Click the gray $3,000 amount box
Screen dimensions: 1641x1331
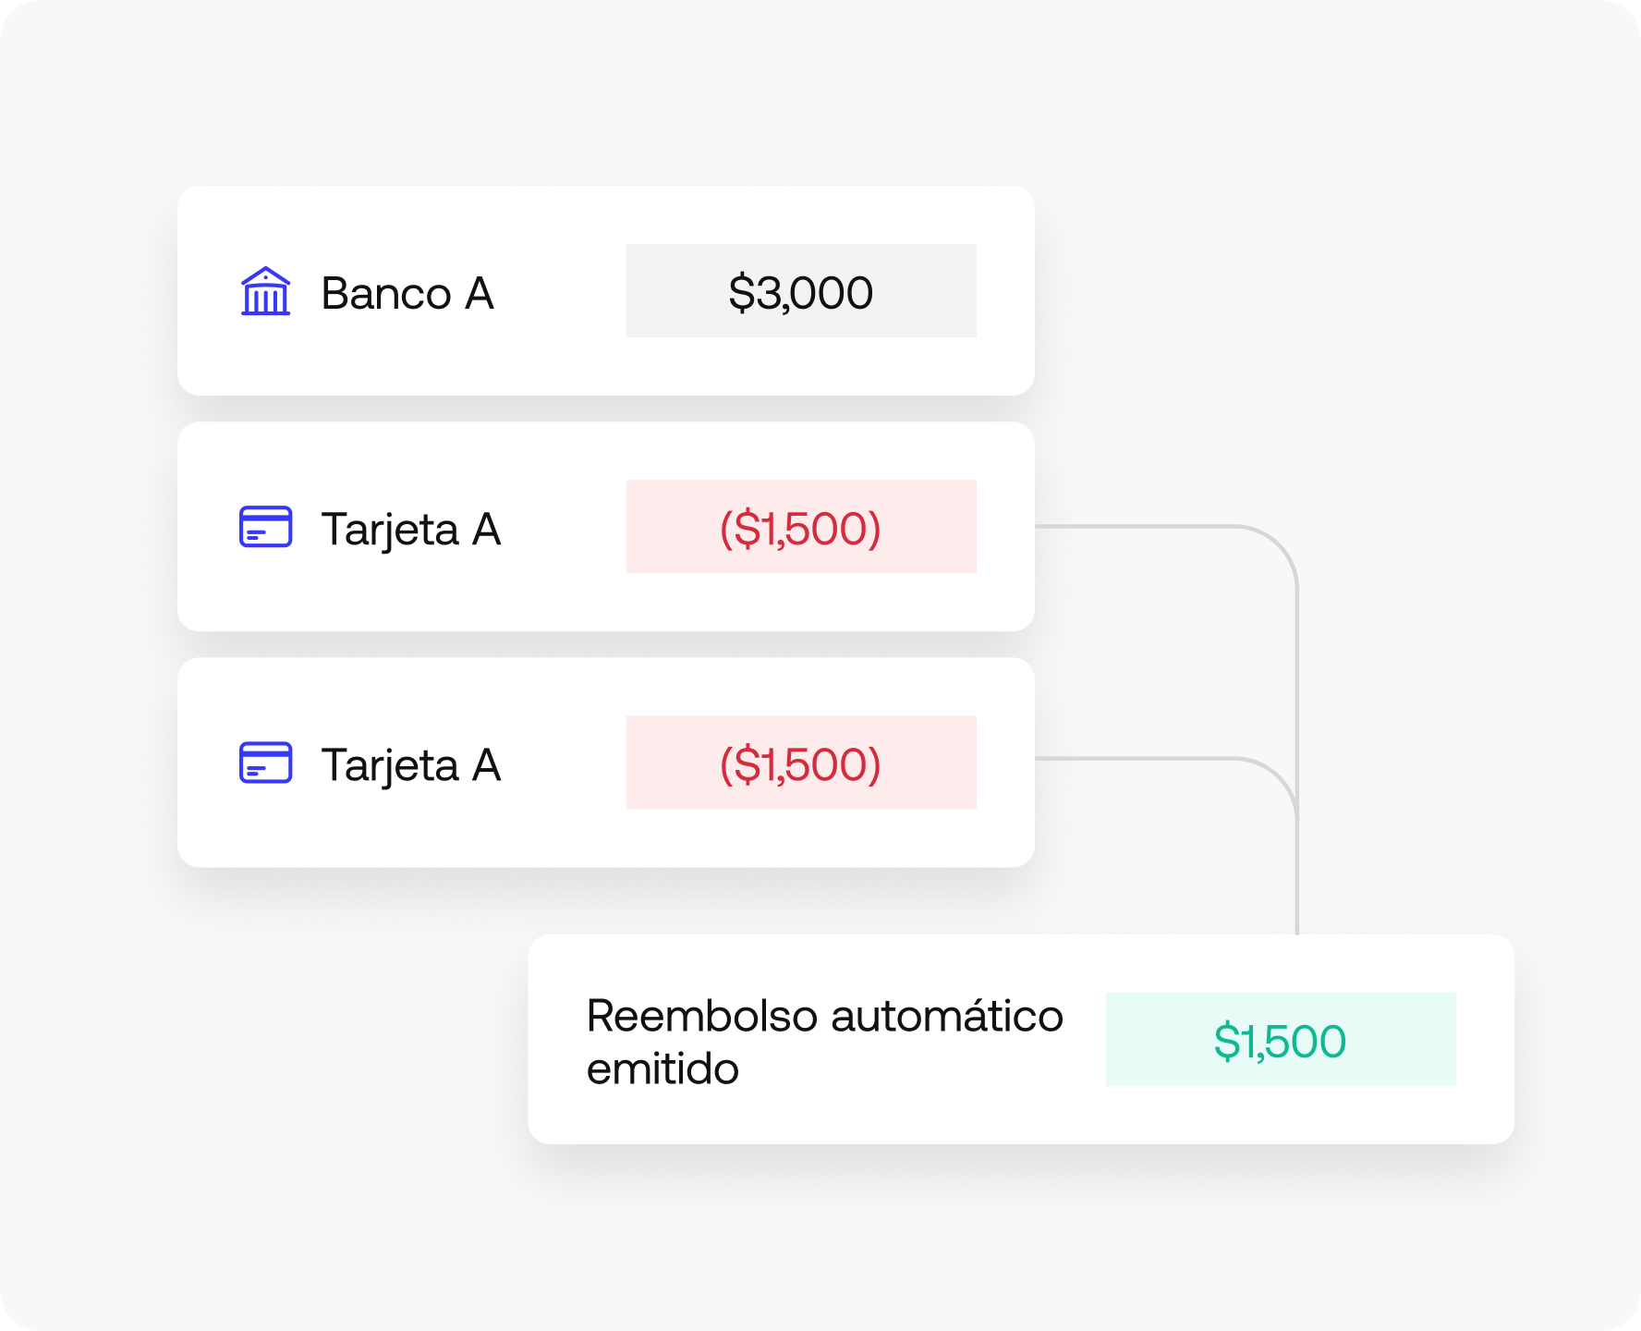coord(801,291)
